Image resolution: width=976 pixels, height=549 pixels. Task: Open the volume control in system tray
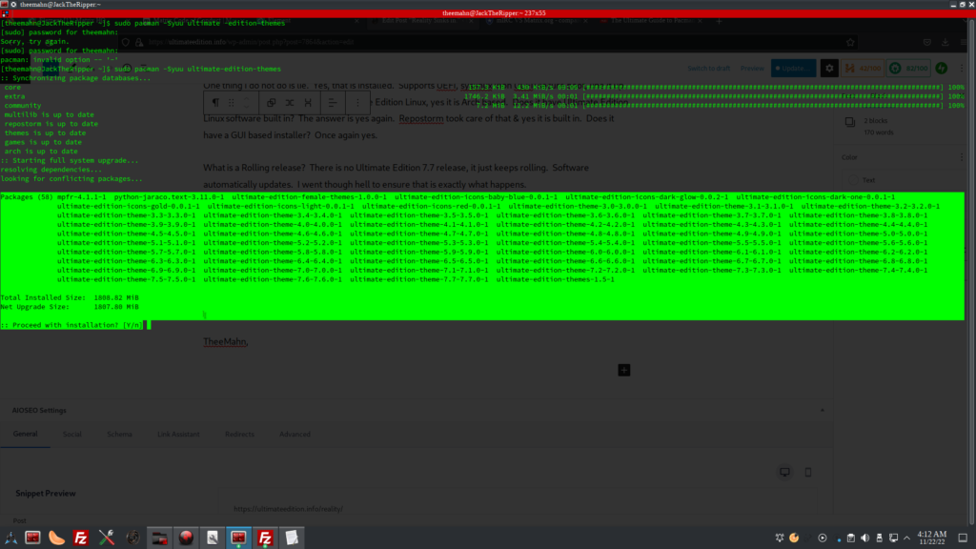(865, 538)
